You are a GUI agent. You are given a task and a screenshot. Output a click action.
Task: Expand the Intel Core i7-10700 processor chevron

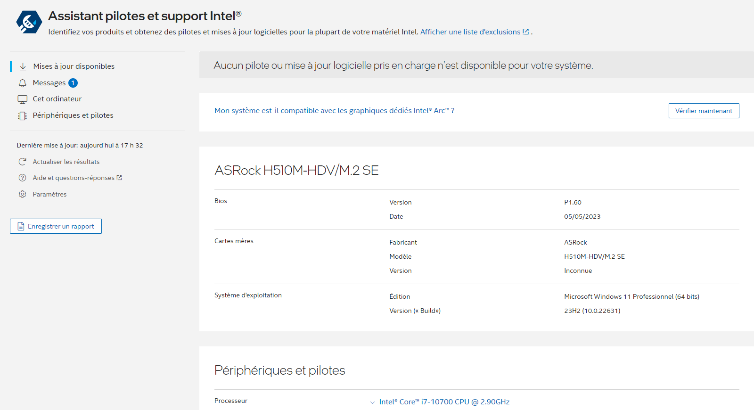372,402
